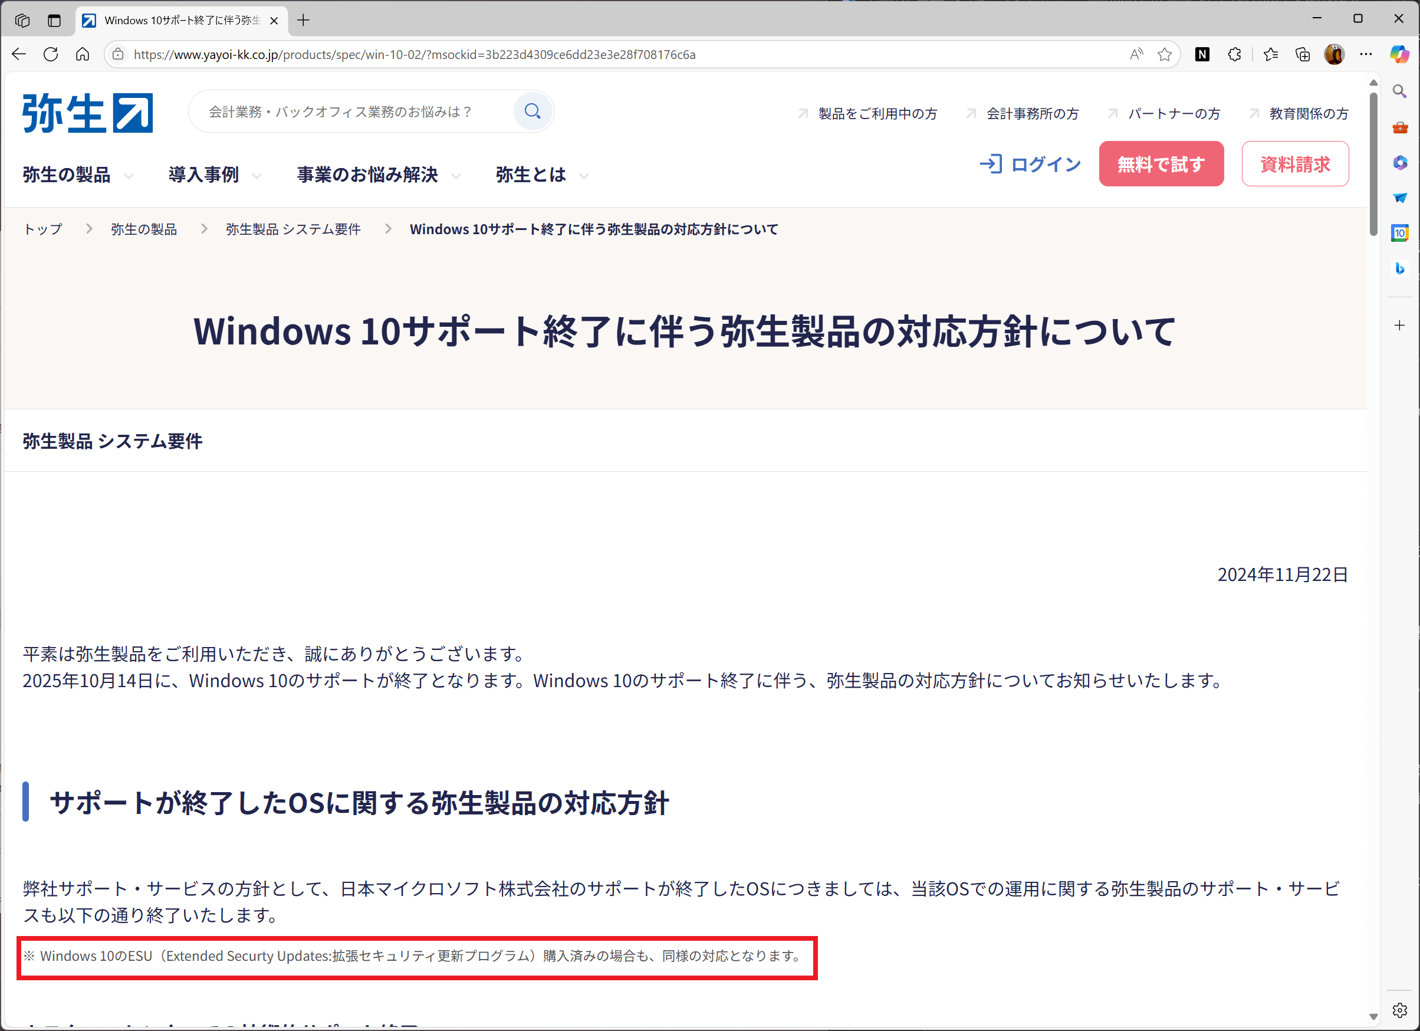This screenshot has width=1420, height=1031.
Task: Open the Collections icon
Action: point(1302,54)
